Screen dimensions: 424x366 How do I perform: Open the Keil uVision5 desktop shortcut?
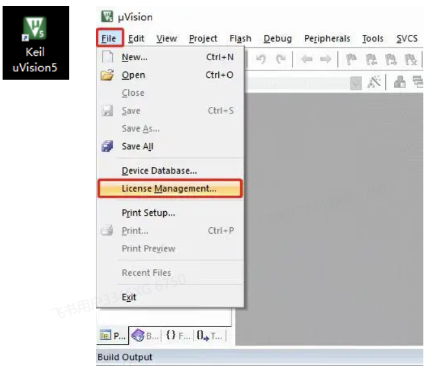point(36,43)
